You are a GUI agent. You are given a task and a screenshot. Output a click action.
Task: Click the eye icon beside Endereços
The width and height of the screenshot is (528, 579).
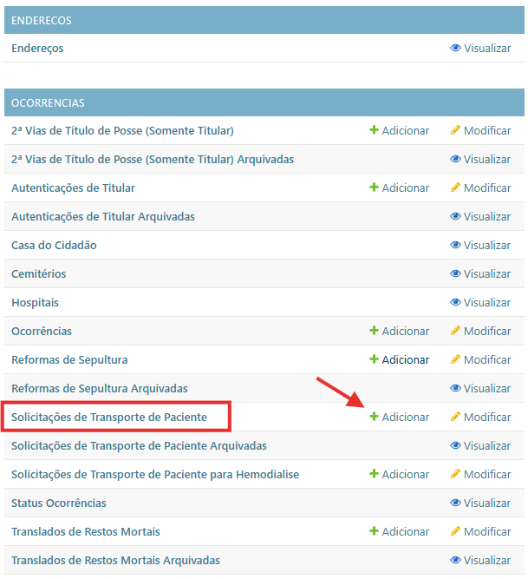coord(455,48)
